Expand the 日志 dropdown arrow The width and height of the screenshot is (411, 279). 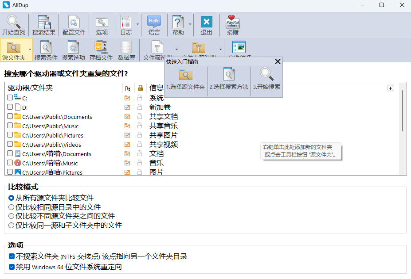tap(138, 24)
